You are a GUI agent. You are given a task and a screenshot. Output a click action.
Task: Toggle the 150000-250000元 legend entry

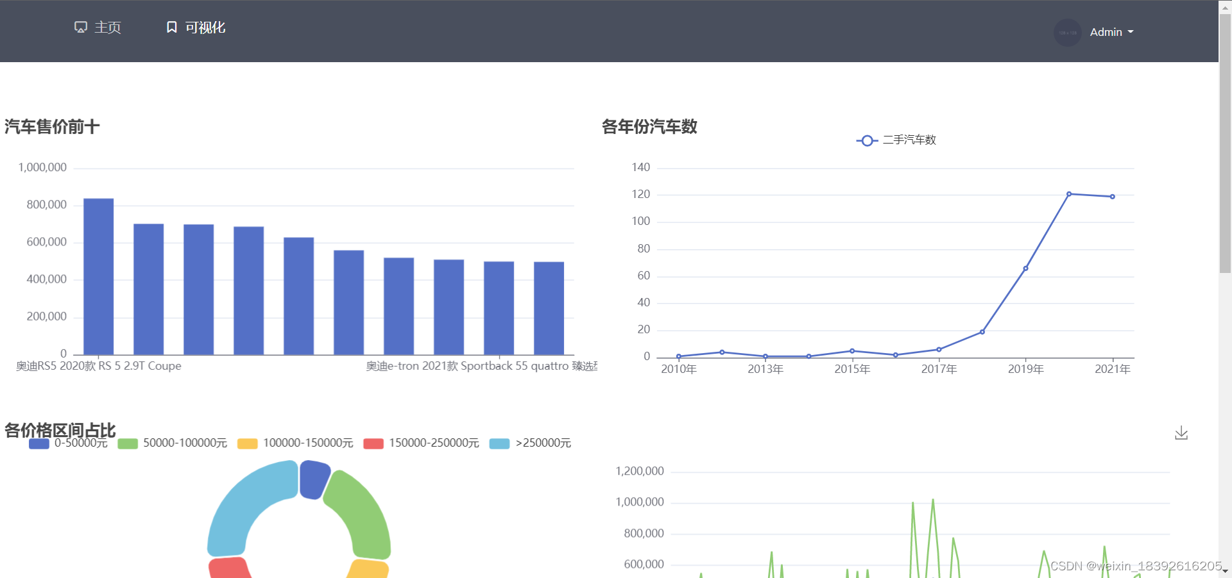422,443
